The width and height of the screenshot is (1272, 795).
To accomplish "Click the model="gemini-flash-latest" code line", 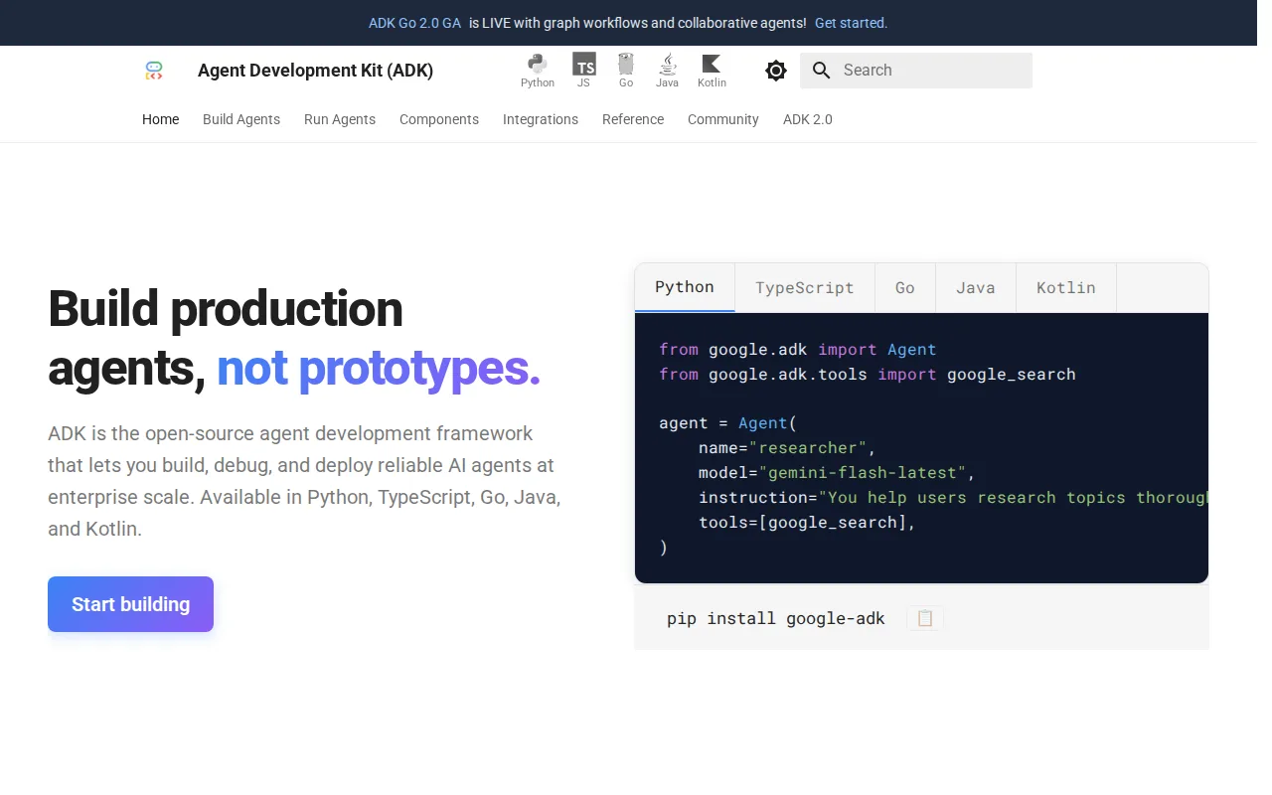I will coord(837,473).
